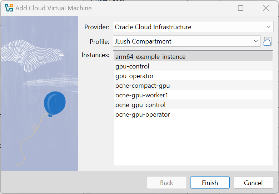
Task: Open the Profile combo box
Action: [x=186, y=41]
